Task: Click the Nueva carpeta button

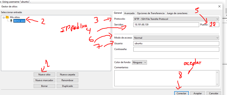Action: [67, 75]
